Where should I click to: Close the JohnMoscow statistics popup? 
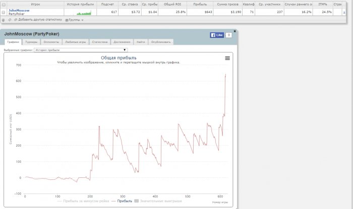[234, 31]
